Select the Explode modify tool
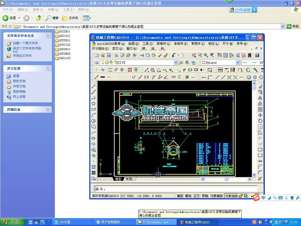The image size is (301, 226). (260, 178)
